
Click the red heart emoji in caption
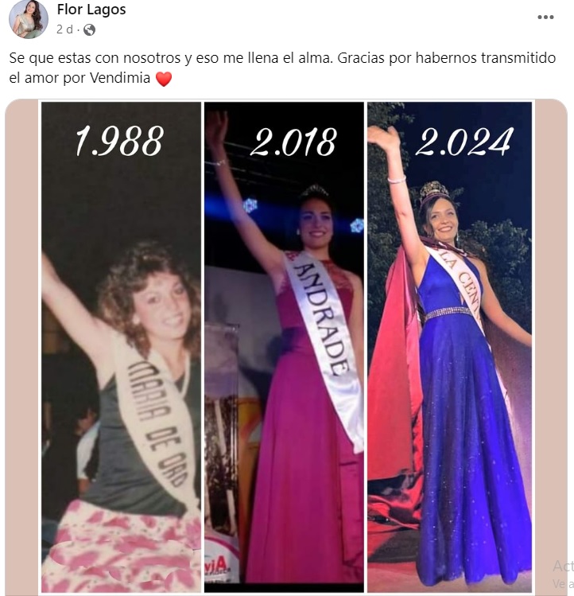tap(164, 79)
